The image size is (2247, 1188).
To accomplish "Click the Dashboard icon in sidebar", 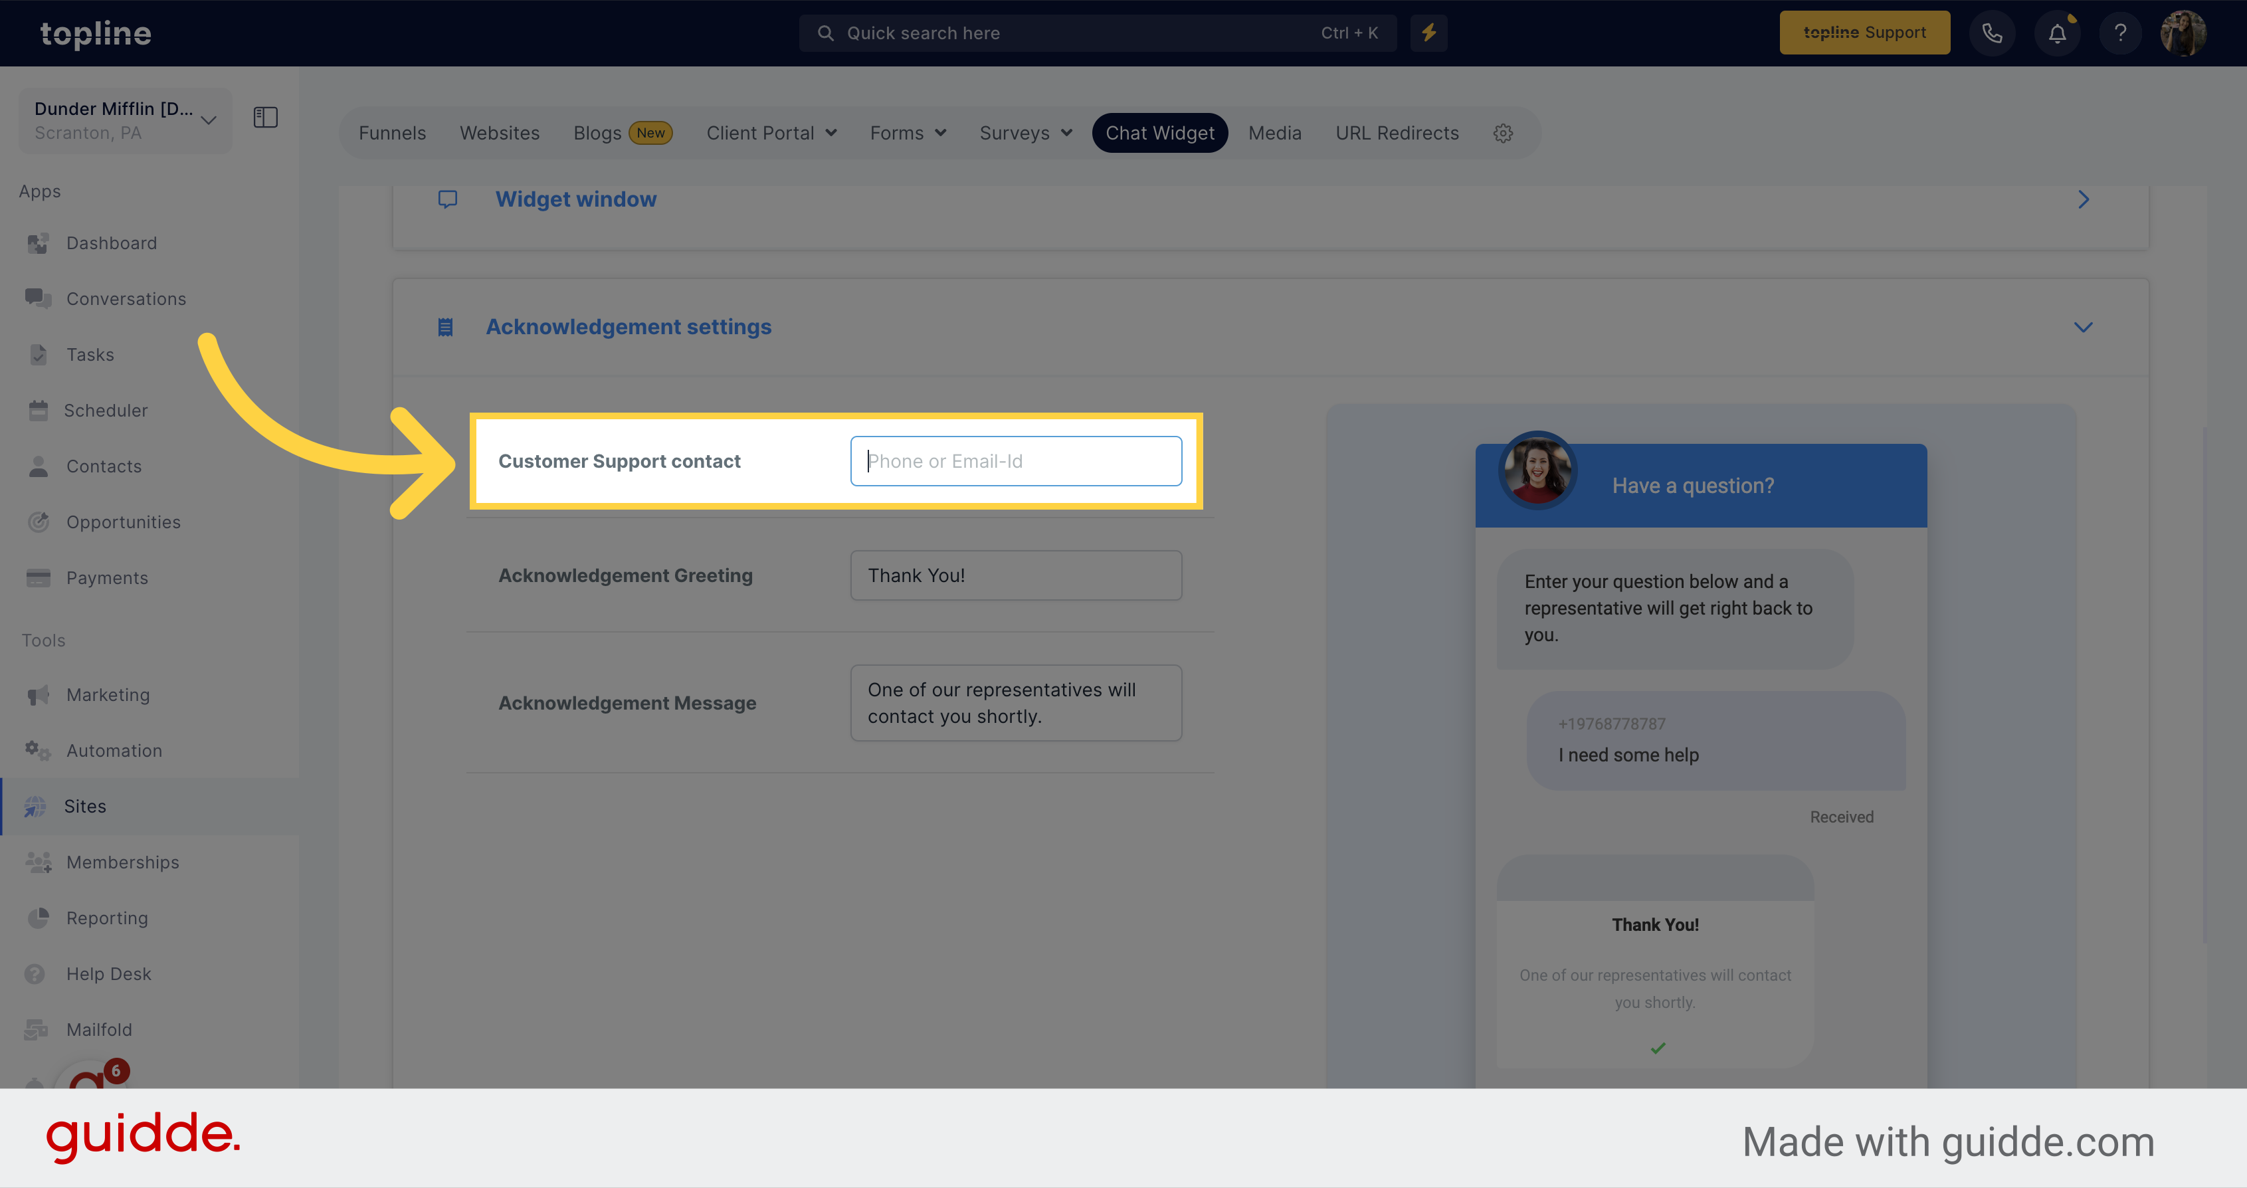I will [x=40, y=243].
